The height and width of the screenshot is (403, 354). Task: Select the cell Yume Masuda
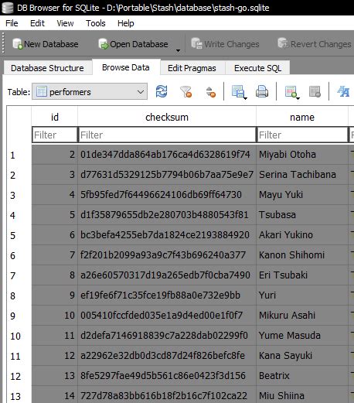pyautogui.click(x=302, y=336)
